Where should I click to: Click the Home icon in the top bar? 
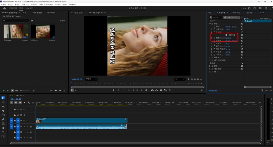[4, 8]
